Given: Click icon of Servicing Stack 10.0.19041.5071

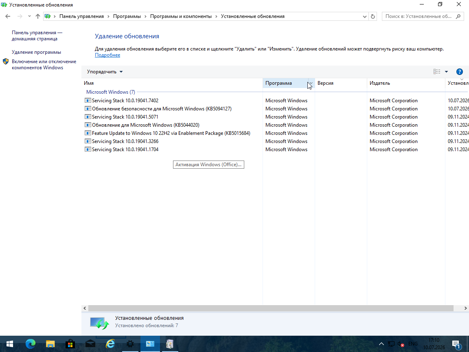Looking at the screenshot, I should pyautogui.click(x=88, y=117).
